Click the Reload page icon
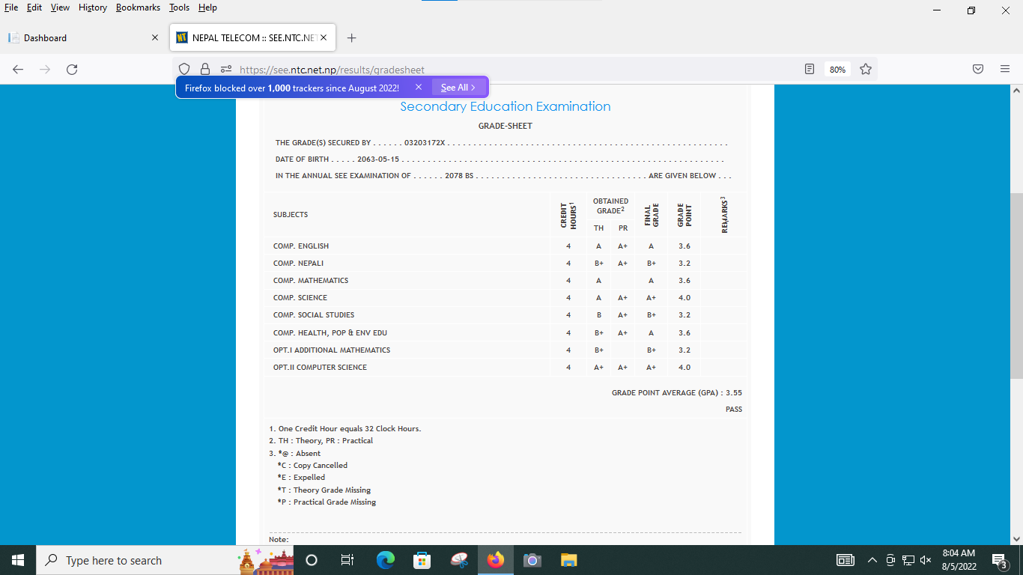 [72, 70]
